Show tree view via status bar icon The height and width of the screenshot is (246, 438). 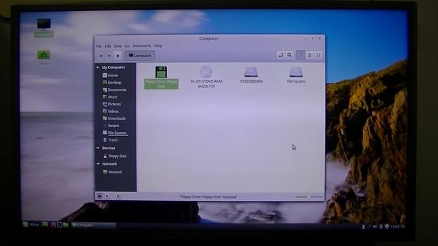tap(107, 196)
